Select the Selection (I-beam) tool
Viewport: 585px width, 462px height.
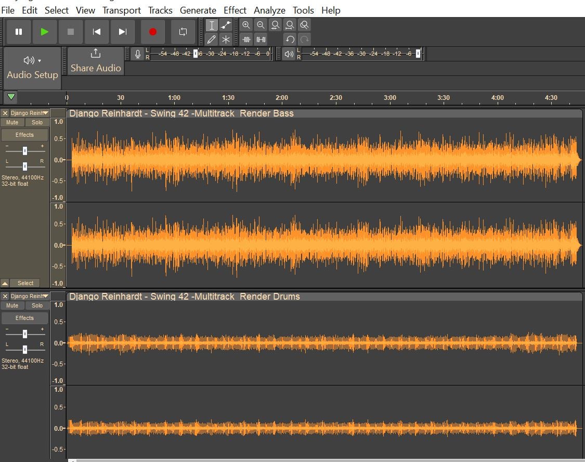(x=212, y=25)
